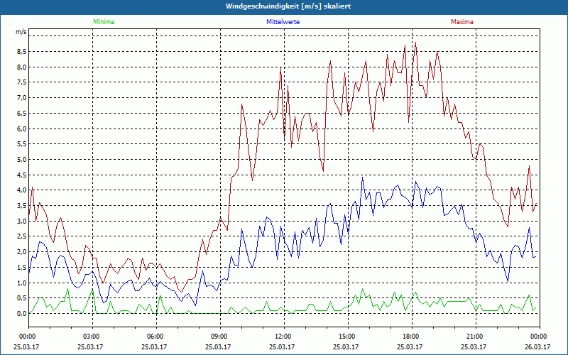The width and height of the screenshot is (568, 355).
Task: Click the 0,0 y-axis value
Action: pyautogui.click(x=21, y=314)
